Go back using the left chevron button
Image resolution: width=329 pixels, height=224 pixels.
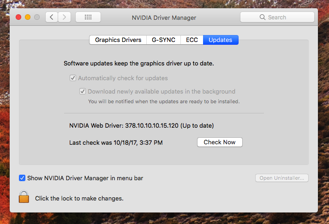point(52,17)
